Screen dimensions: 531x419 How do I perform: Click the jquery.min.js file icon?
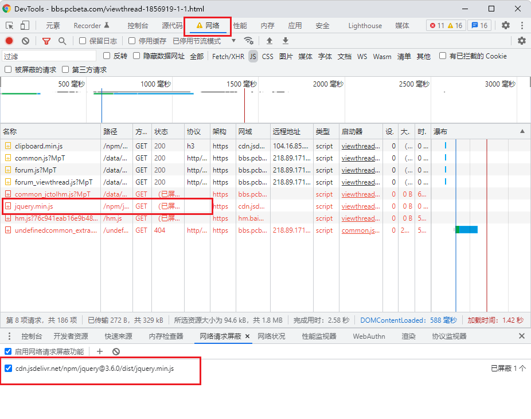(8, 206)
